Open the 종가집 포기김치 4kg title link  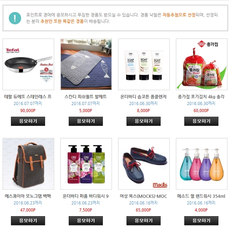pos(201,97)
